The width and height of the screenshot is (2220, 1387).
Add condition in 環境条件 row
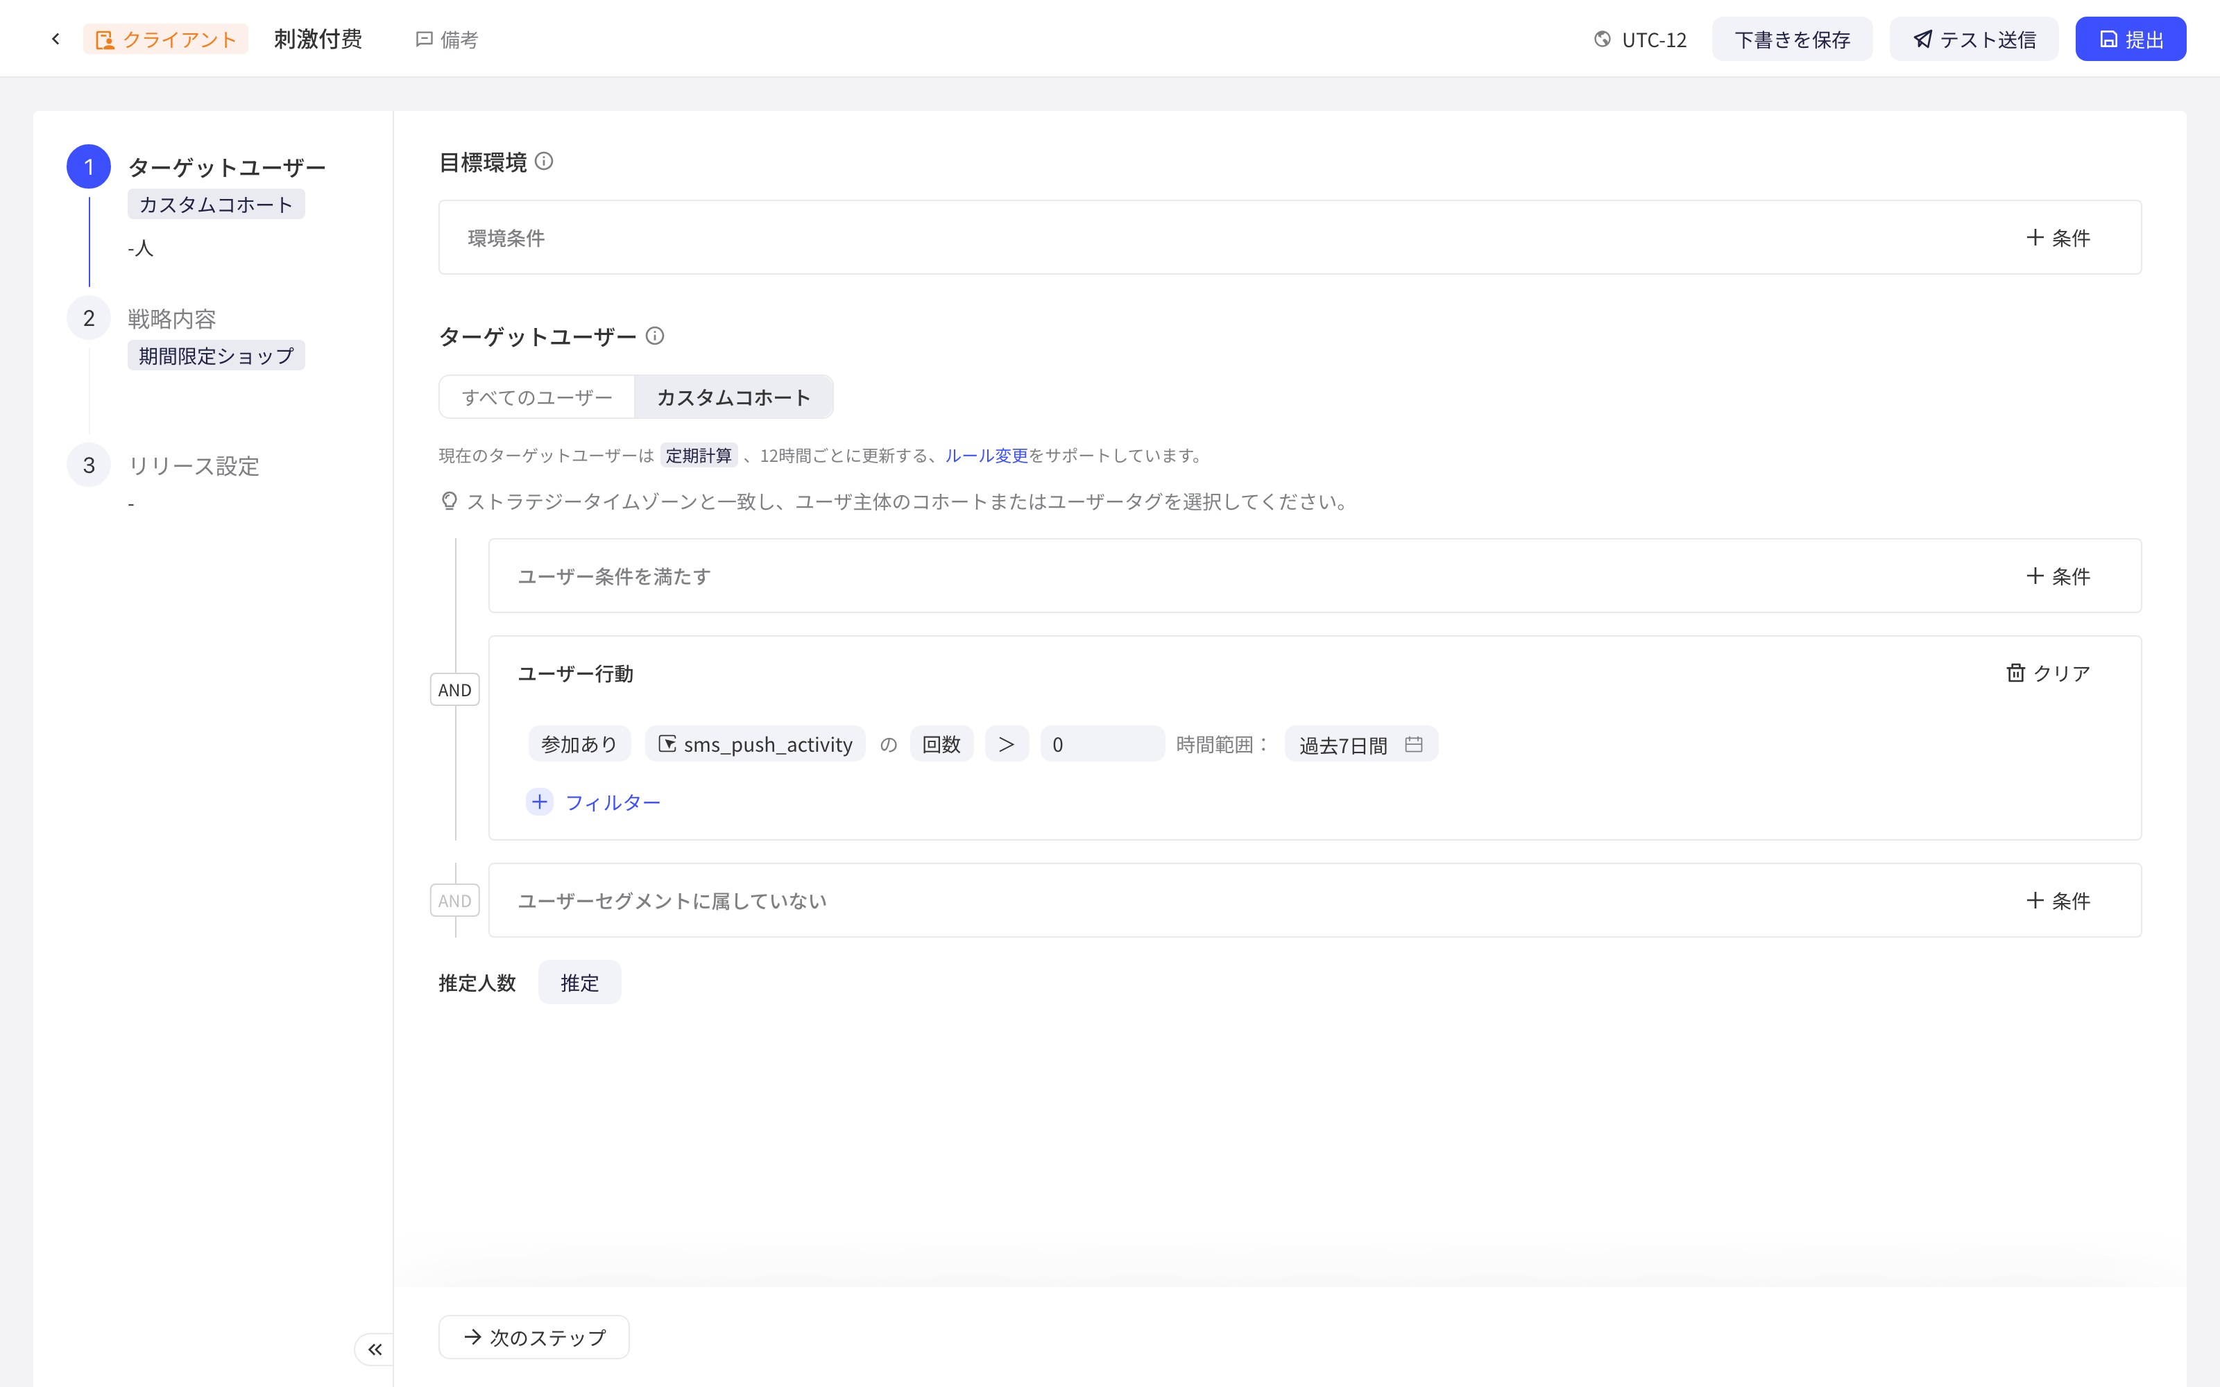[2058, 238]
